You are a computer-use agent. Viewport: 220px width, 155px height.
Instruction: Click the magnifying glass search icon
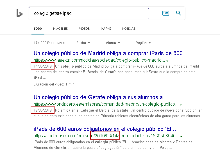coord(178,13)
